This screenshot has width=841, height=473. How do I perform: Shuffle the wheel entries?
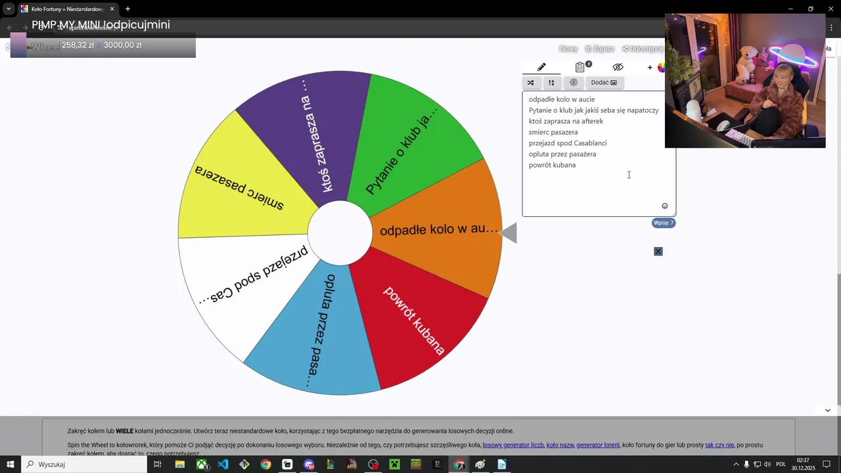pos(530,83)
